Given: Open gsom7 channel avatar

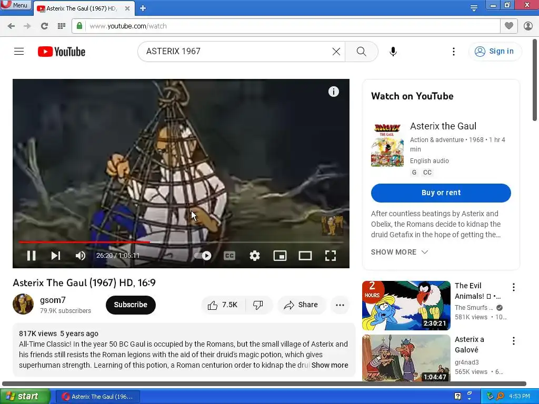Looking at the screenshot, I should (x=23, y=304).
